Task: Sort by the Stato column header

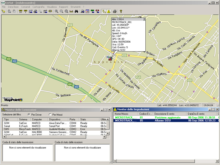Action: 89,119
